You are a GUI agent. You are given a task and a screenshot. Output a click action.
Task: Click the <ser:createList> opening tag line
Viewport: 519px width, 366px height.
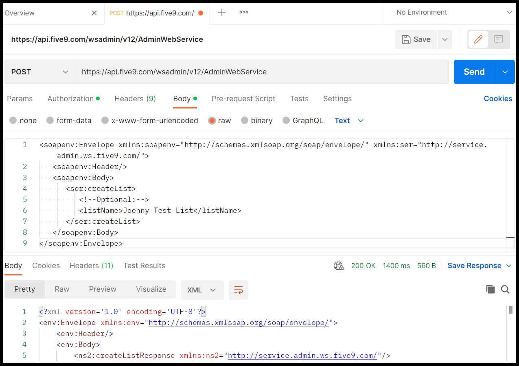point(101,188)
